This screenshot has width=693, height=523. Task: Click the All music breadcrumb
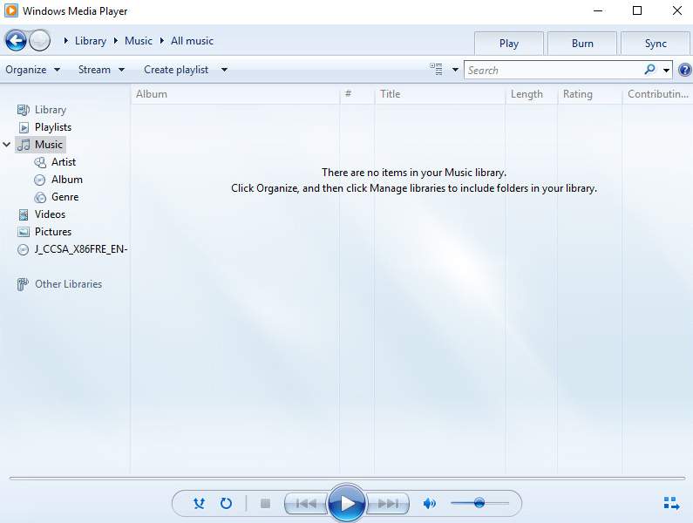pos(193,41)
